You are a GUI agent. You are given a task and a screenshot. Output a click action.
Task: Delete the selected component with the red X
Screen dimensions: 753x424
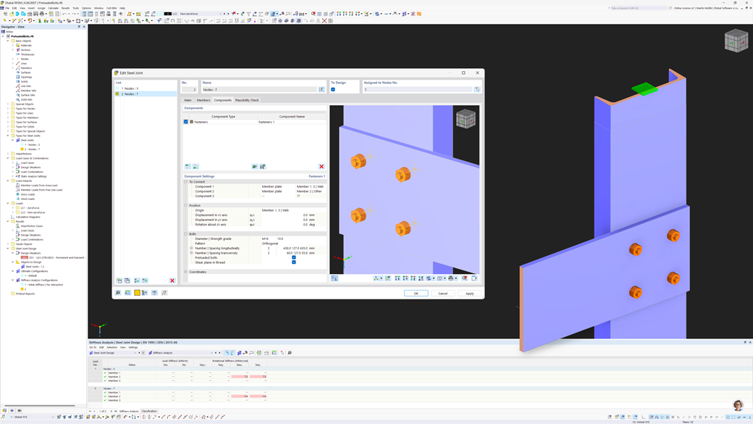click(321, 166)
